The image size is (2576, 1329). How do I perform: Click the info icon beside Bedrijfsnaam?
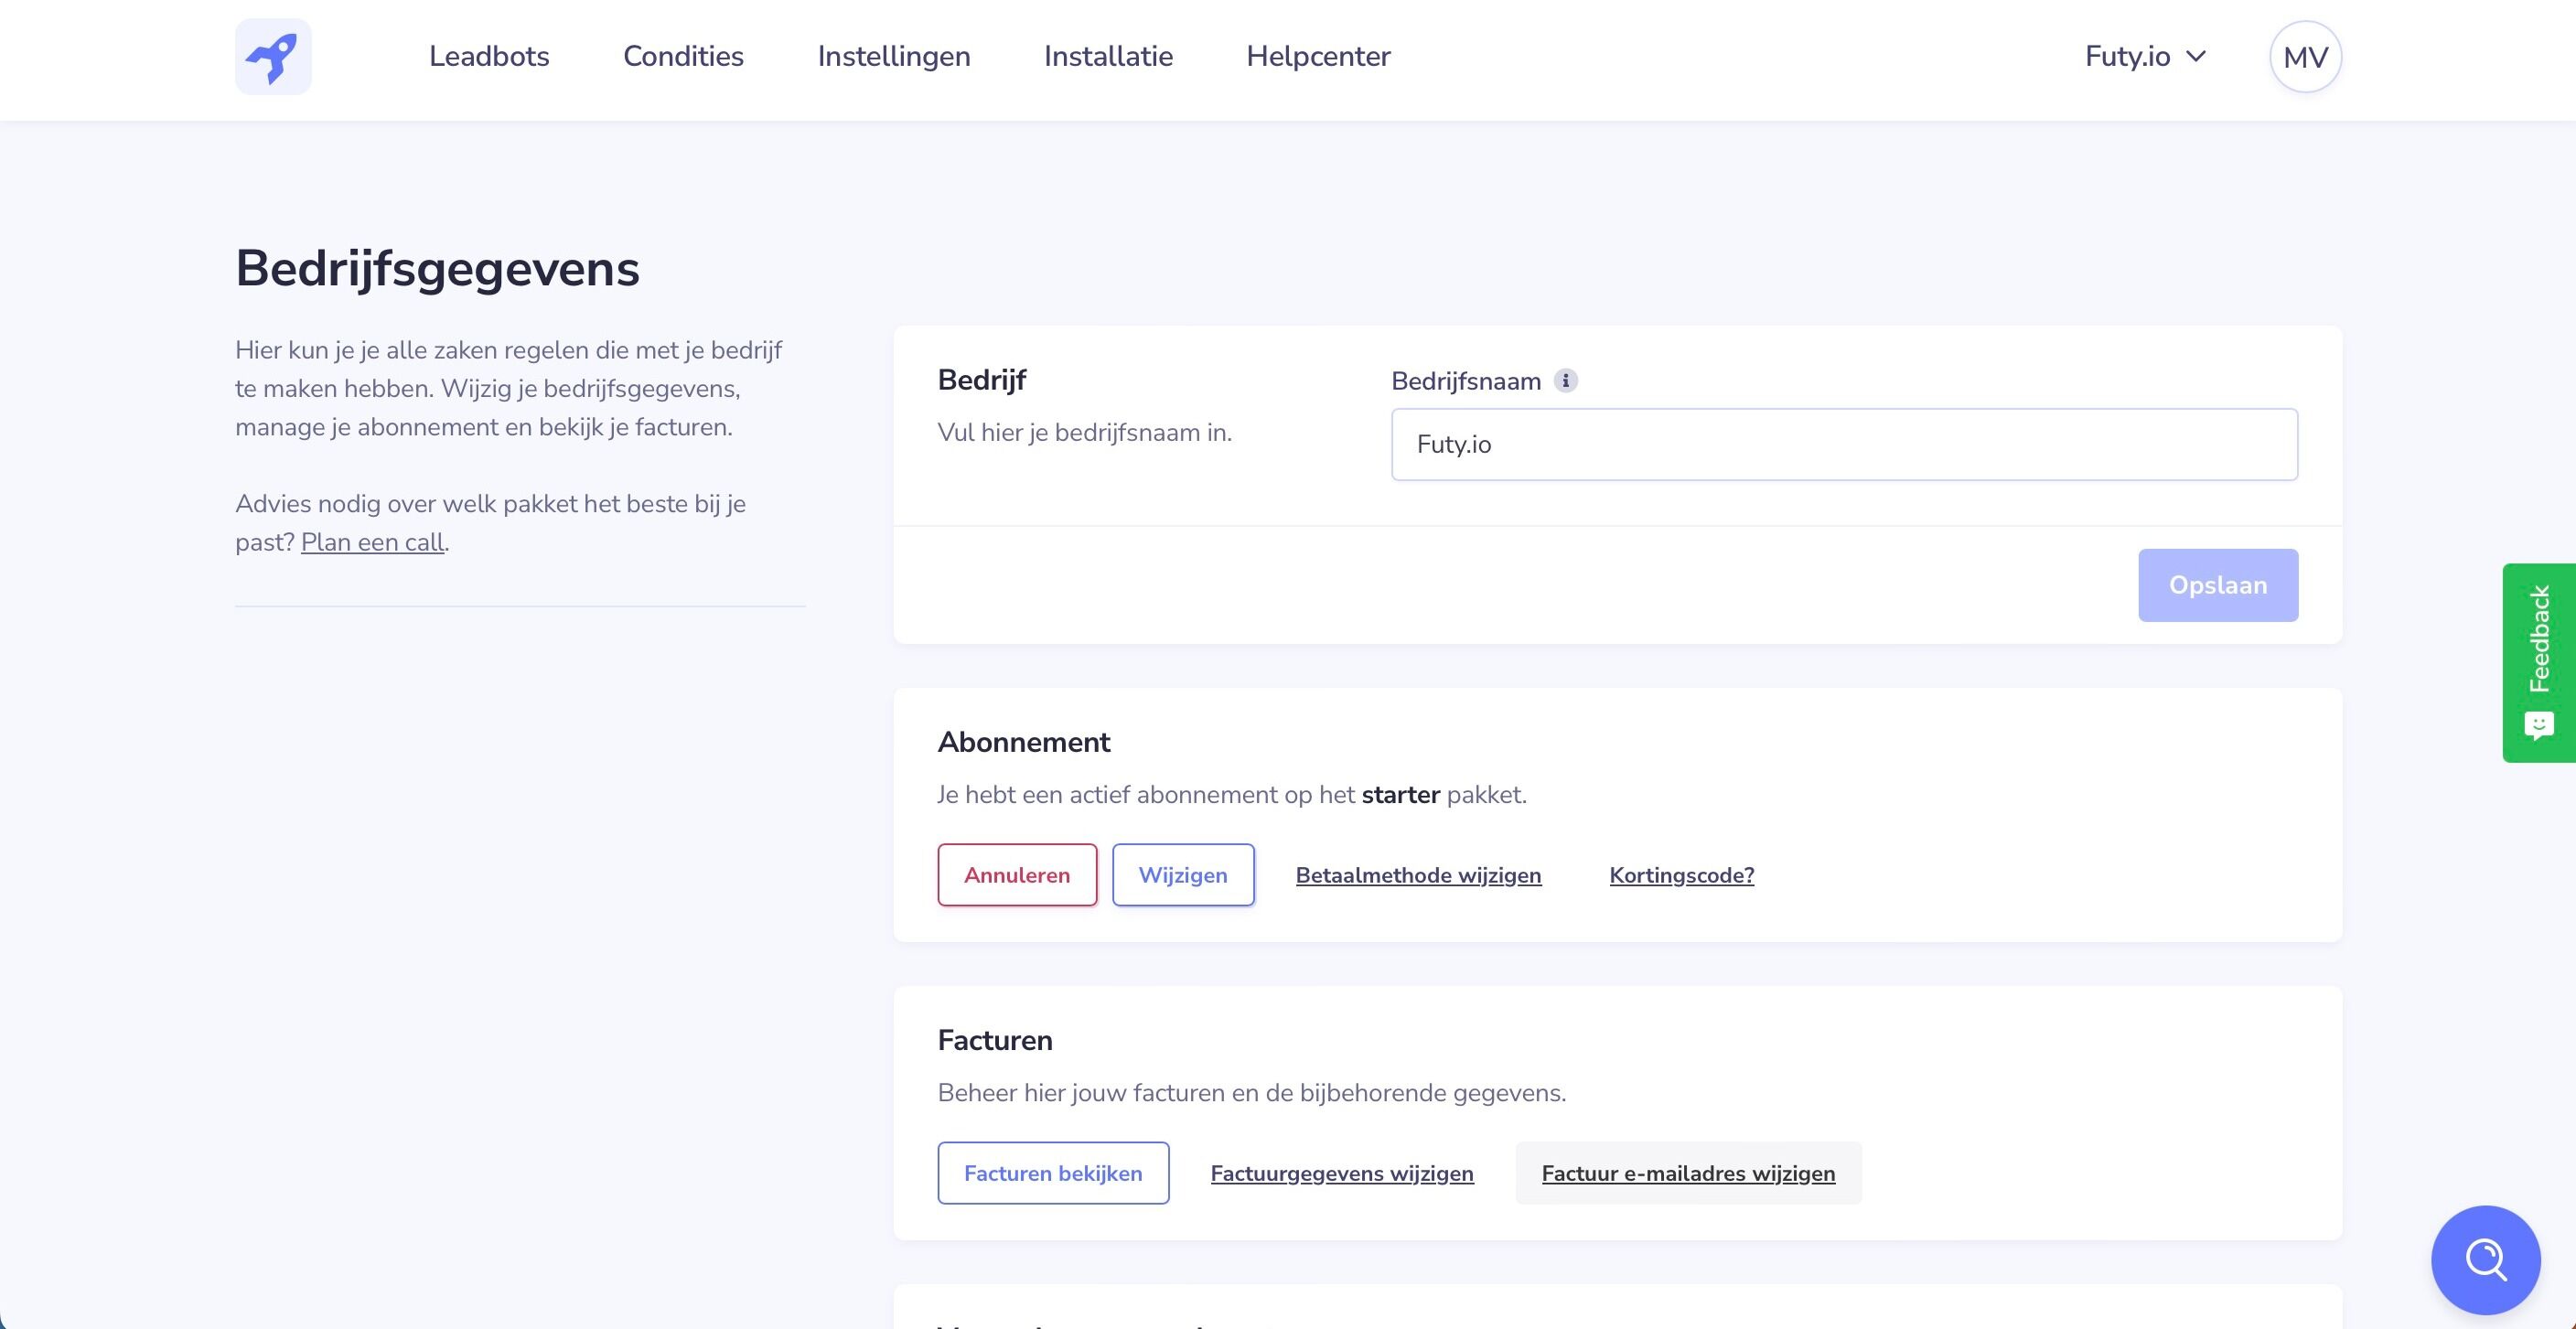coord(1566,380)
